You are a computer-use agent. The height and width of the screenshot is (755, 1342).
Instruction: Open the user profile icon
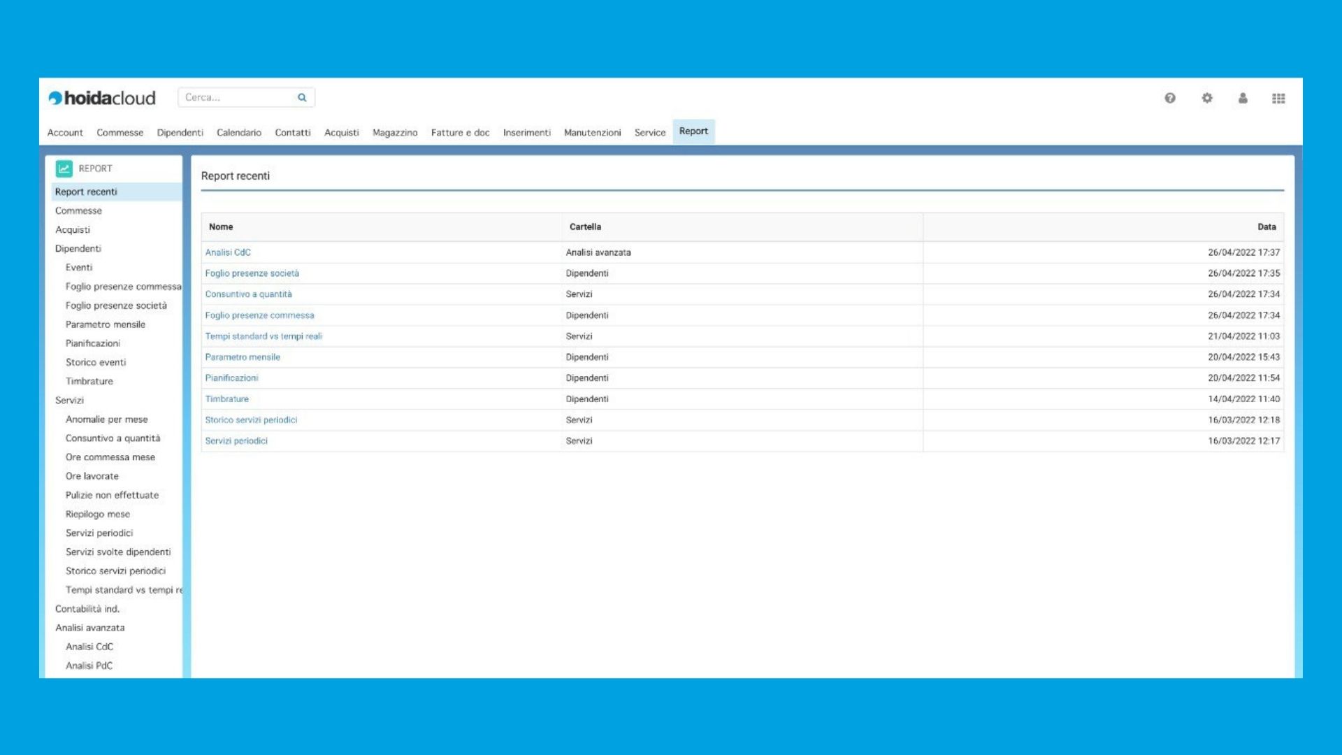(x=1243, y=98)
